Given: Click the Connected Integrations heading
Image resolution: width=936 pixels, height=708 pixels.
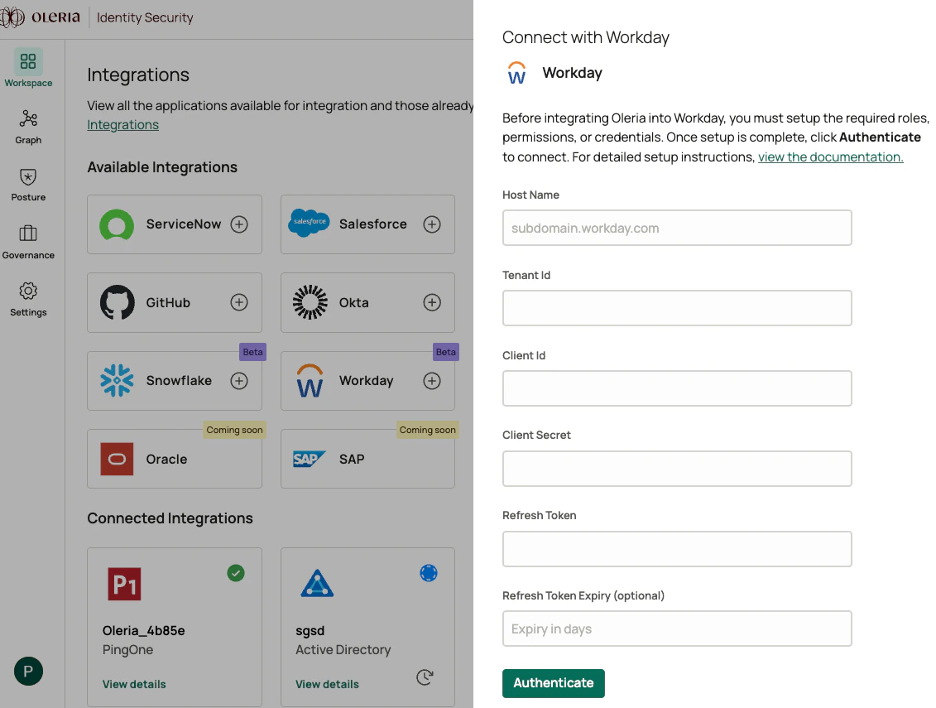Looking at the screenshot, I should 170,518.
